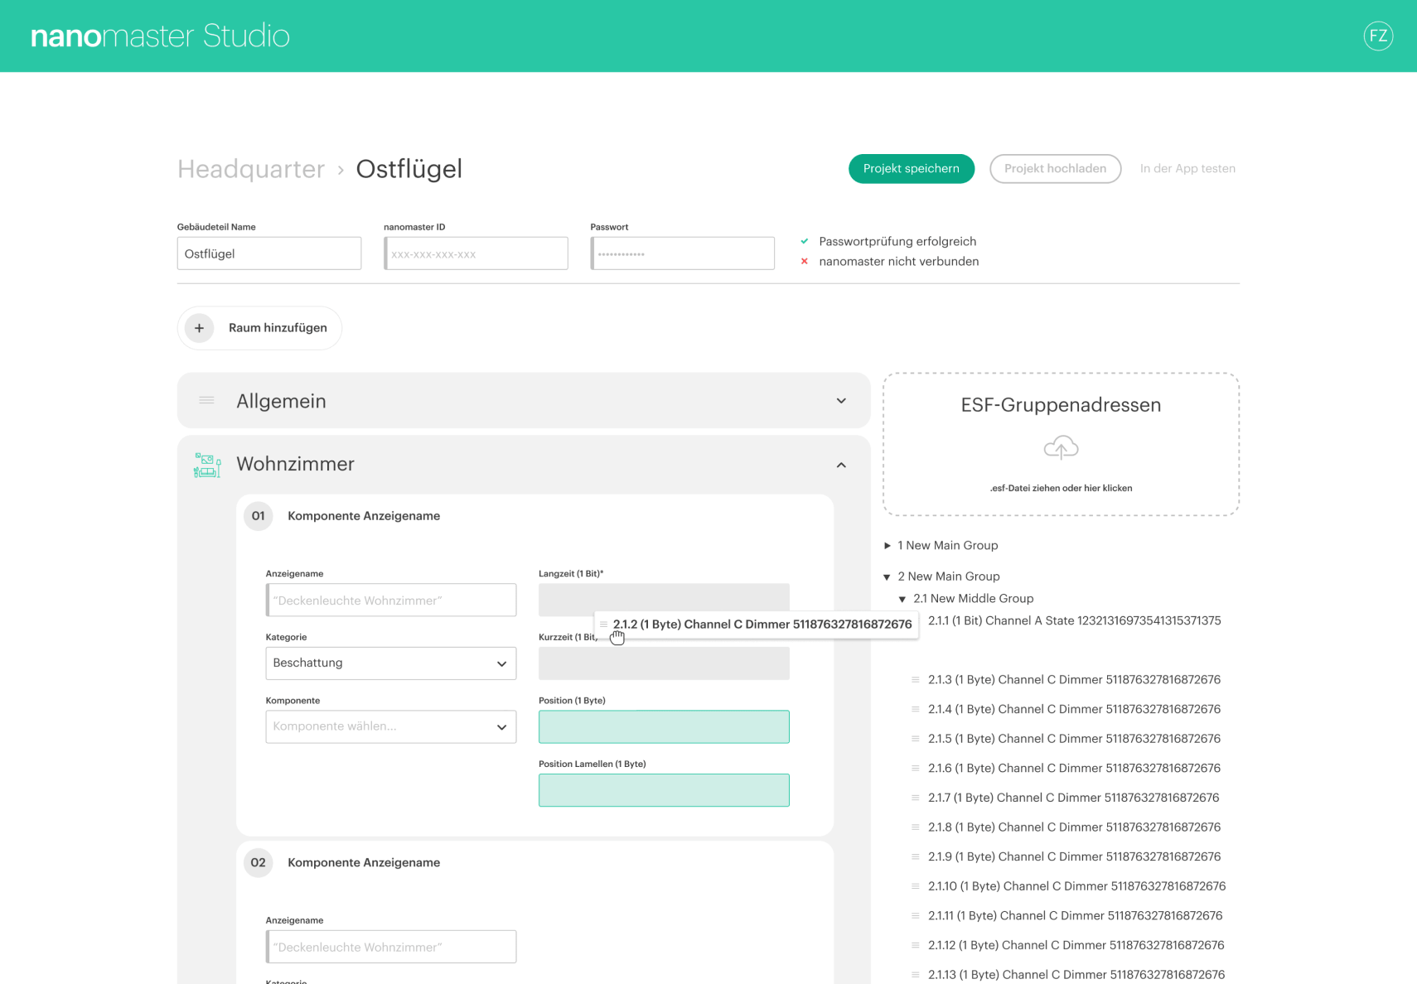The width and height of the screenshot is (1417, 984).
Task: Click the plus icon beside Raum hinzufügen
Action: point(199,328)
